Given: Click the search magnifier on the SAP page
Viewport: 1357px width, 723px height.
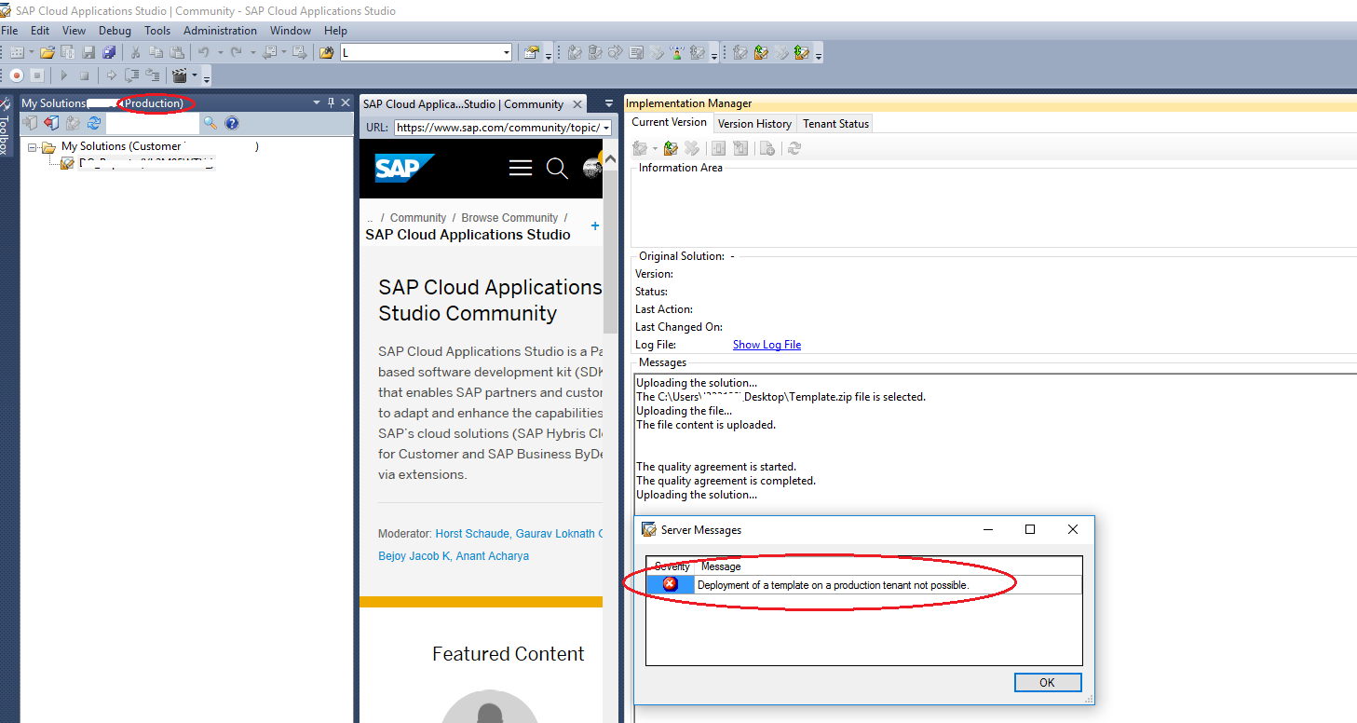Looking at the screenshot, I should click(x=557, y=168).
